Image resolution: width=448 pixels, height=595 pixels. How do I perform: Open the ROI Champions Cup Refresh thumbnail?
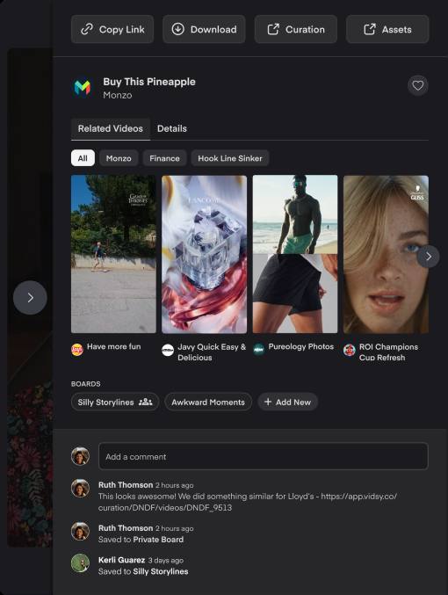386,254
